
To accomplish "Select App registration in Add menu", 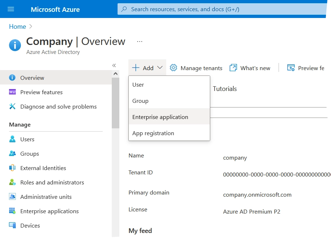I will (169, 133).
